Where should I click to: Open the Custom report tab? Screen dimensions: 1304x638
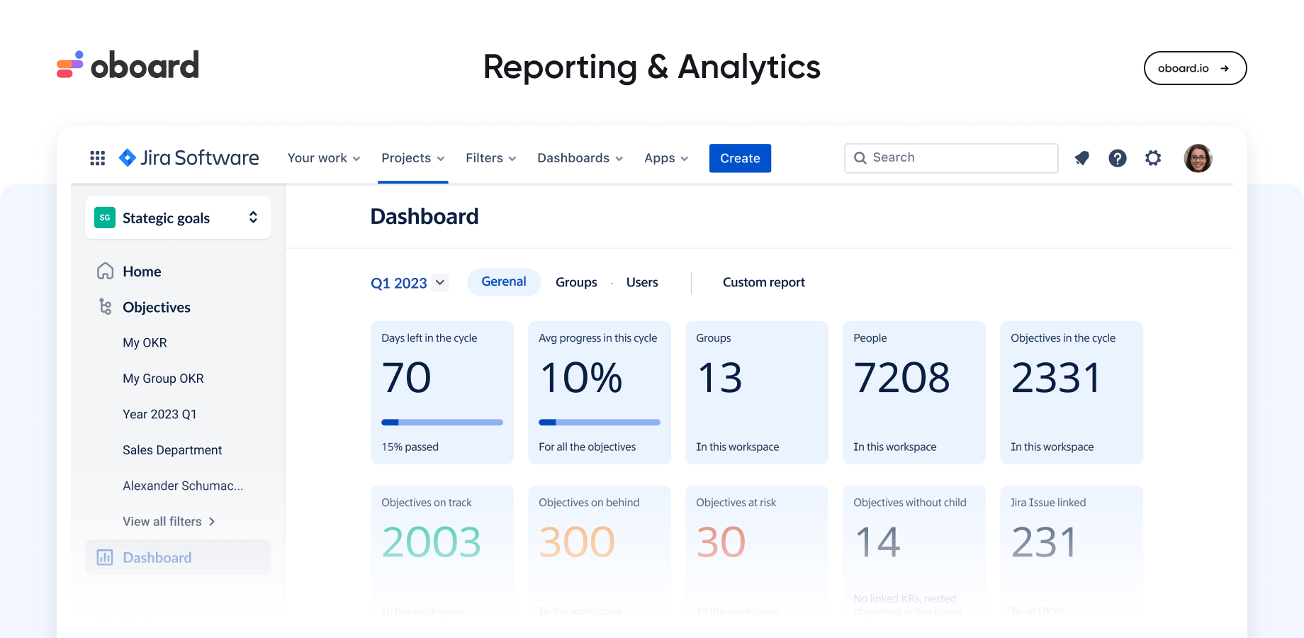coord(764,282)
